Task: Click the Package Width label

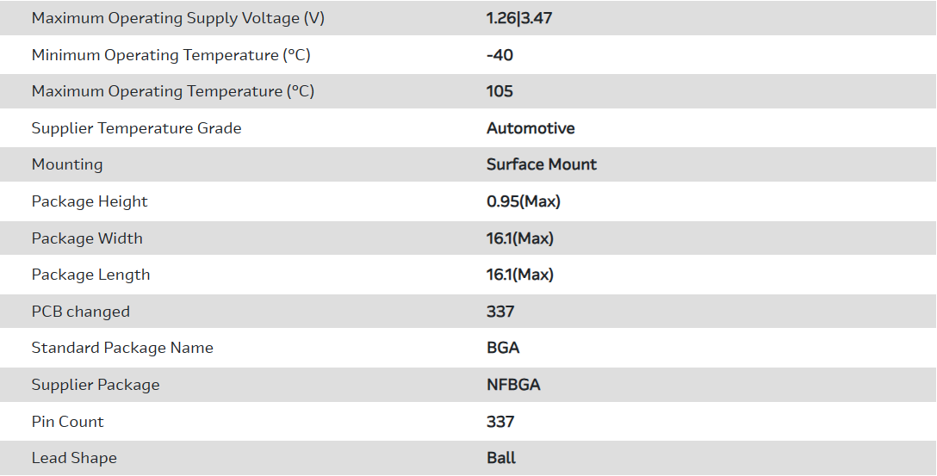Action: coord(87,238)
